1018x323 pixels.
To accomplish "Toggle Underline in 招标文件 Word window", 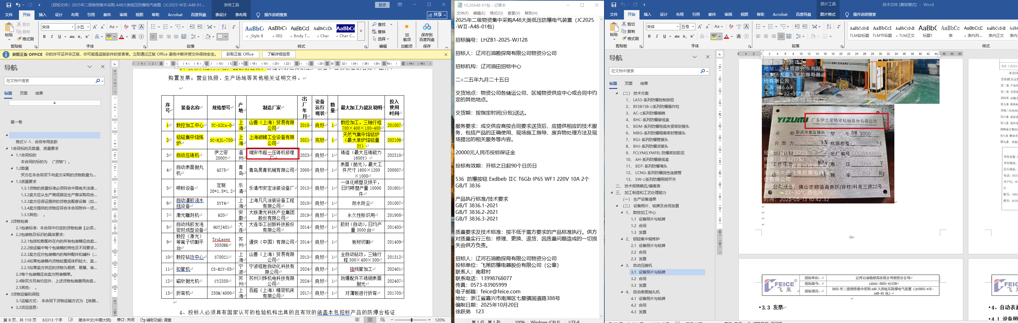I will pyautogui.click(x=59, y=37).
